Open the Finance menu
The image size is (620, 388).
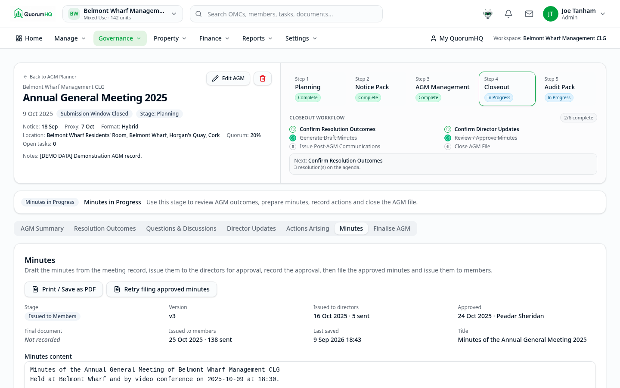[214, 38]
